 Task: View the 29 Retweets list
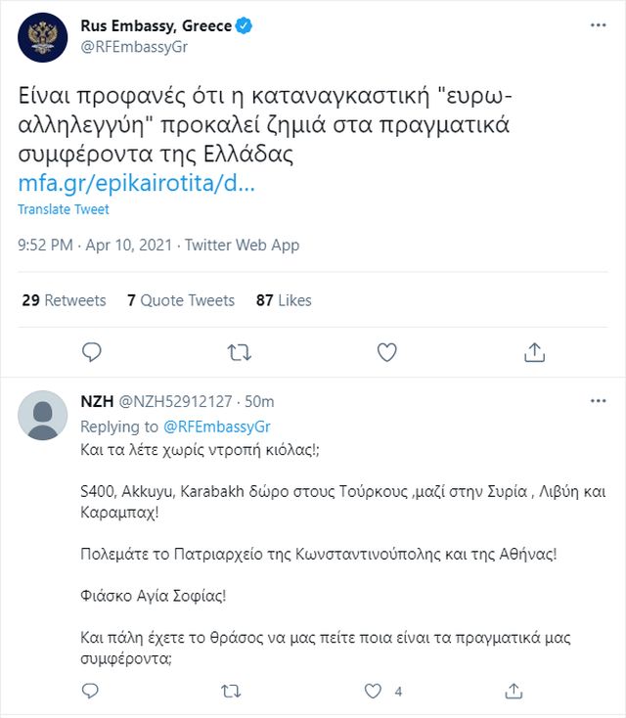pos(64,300)
